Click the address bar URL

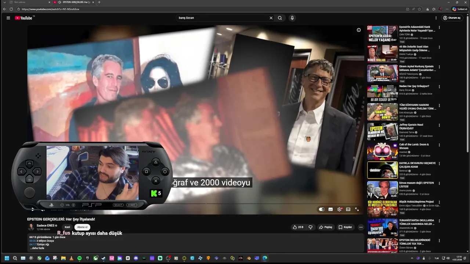click(50, 9)
